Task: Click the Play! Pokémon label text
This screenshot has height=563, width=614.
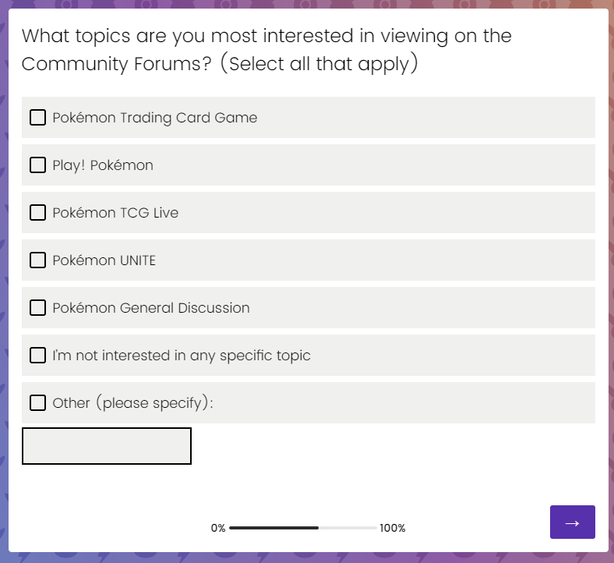Action: (103, 166)
